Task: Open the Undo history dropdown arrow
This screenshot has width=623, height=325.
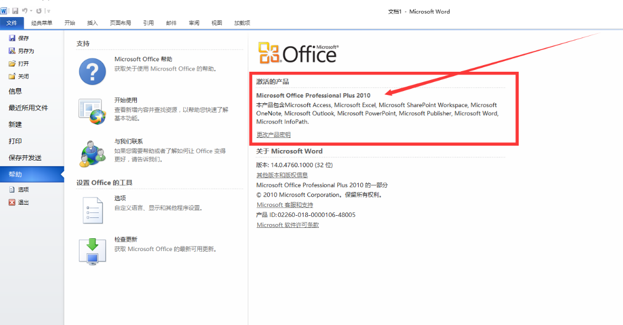Action: pyautogui.click(x=31, y=11)
